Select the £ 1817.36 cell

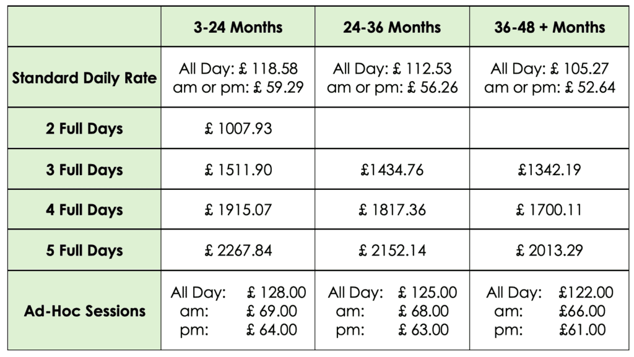click(392, 210)
